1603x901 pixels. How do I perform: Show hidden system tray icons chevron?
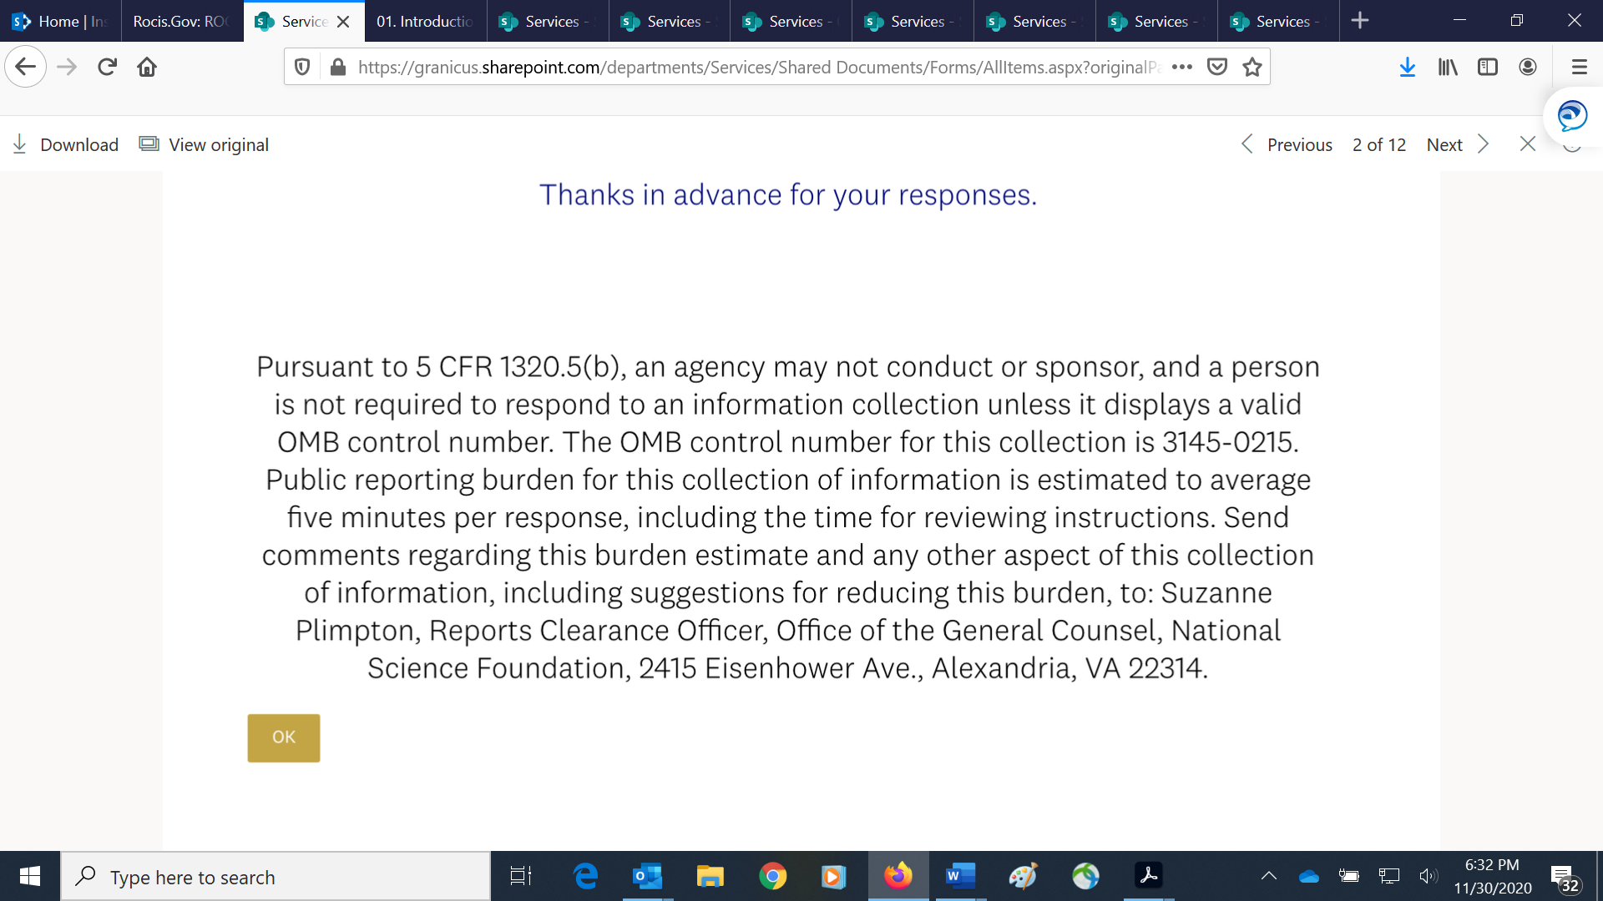[1269, 876]
